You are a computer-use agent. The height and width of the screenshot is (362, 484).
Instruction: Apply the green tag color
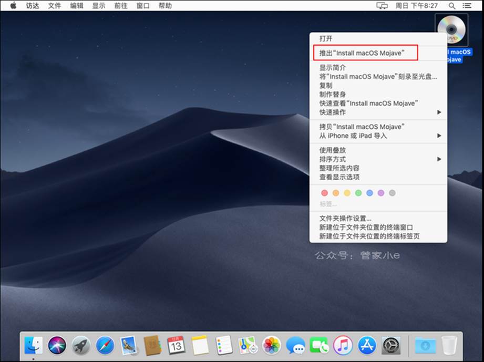(358, 193)
